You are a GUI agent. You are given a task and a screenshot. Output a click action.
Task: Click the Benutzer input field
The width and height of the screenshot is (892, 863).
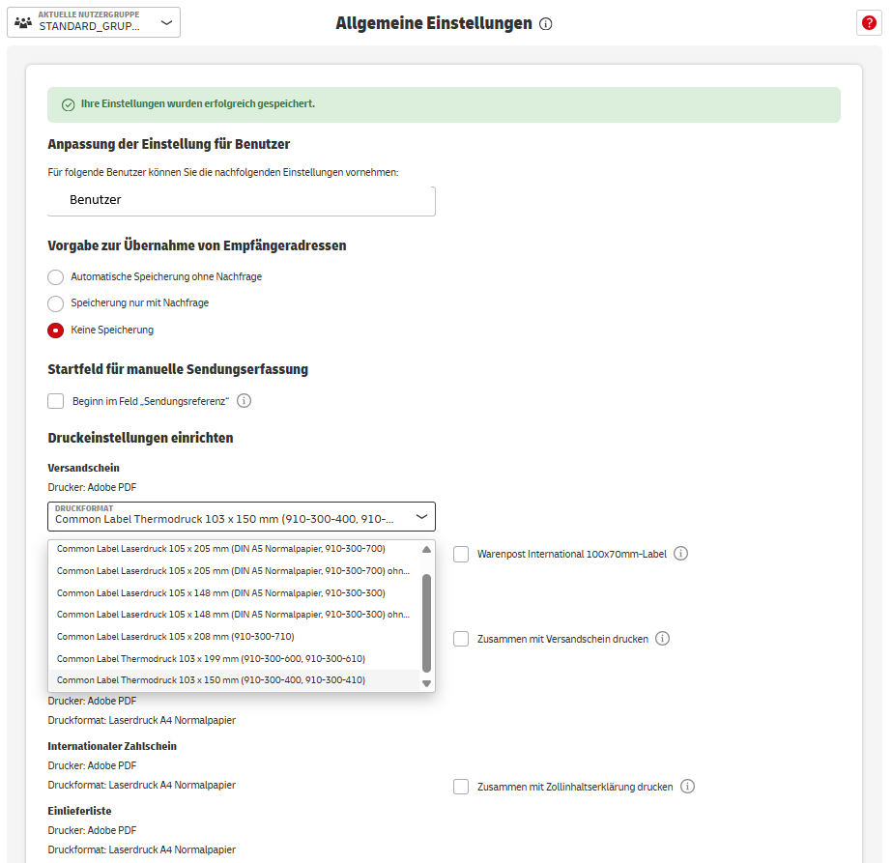pyautogui.click(x=242, y=201)
